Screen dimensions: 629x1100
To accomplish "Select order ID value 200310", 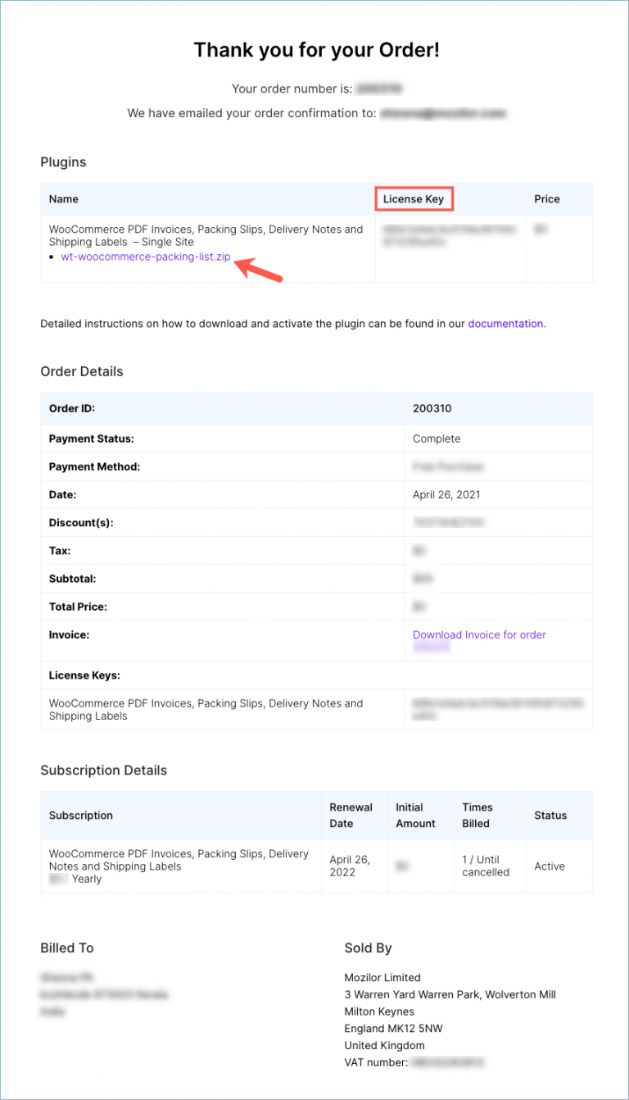I will 432,408.
